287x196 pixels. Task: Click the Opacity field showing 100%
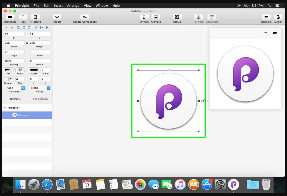coord(14,61)
